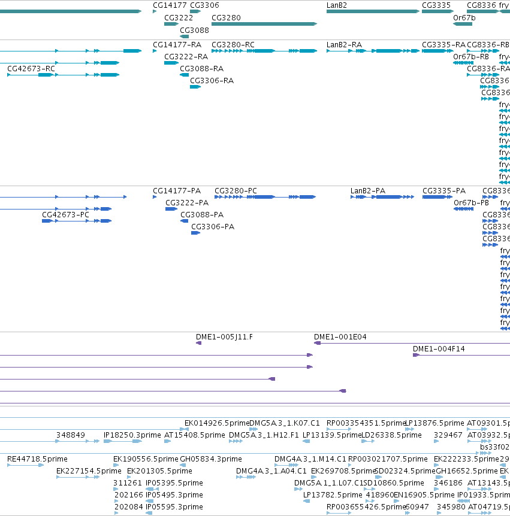Click the 'CG3306-PA' protein label
The height and width of the screenshot is (516, 510).
point(213,226)
